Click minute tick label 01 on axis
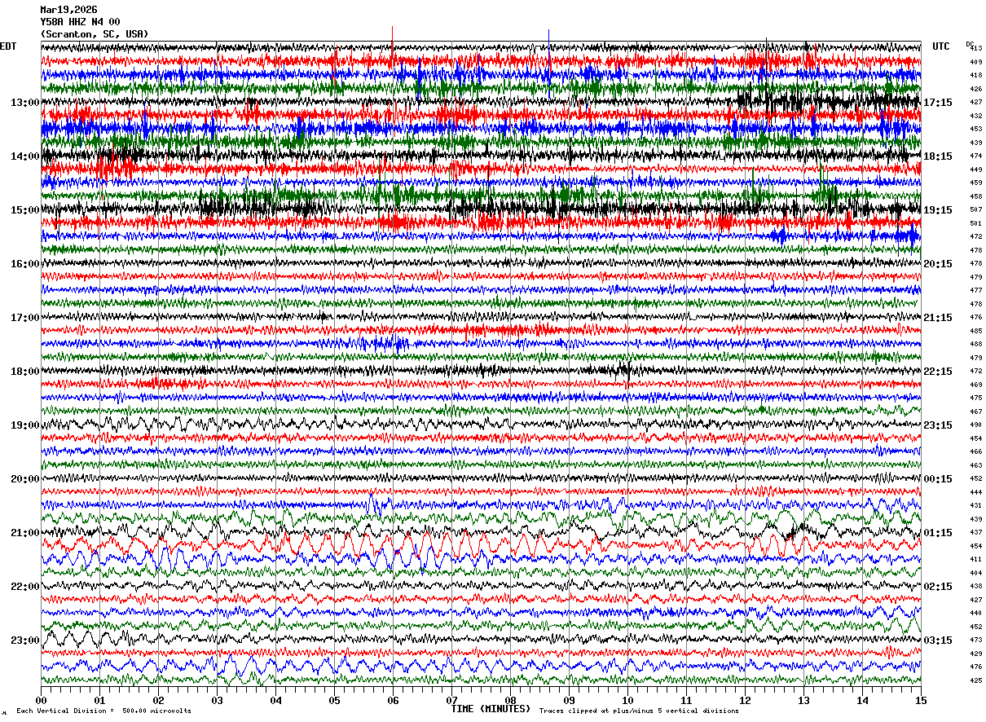986x722 pixels. point(99,700)
